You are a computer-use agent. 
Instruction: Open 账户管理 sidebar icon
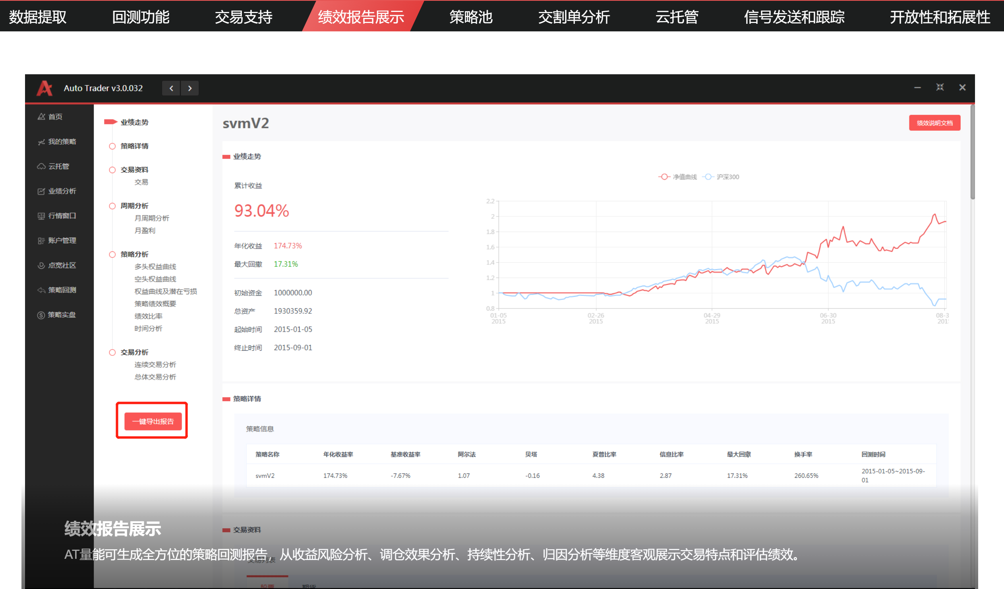[41, 241]
